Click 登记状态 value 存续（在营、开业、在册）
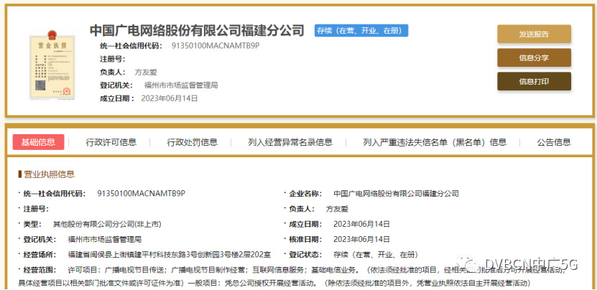Viewport: 597px width, 290px height. point(376,255)
